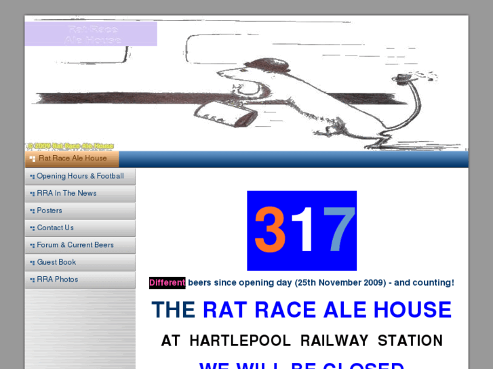This screenshot has height=369, width=493.
Task: Click the highlighted word Different
Action: 167,282
